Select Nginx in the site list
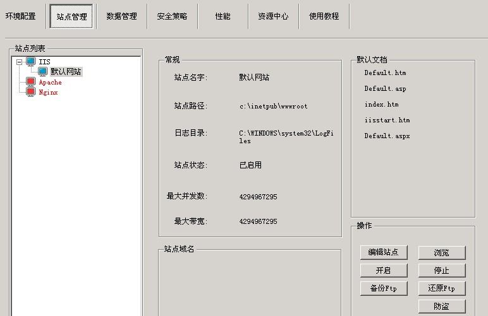488x316 pixels. coord(48,92)
